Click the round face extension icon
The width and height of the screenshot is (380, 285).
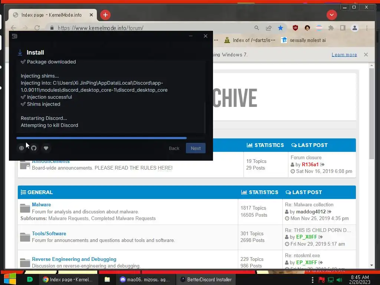307,28
